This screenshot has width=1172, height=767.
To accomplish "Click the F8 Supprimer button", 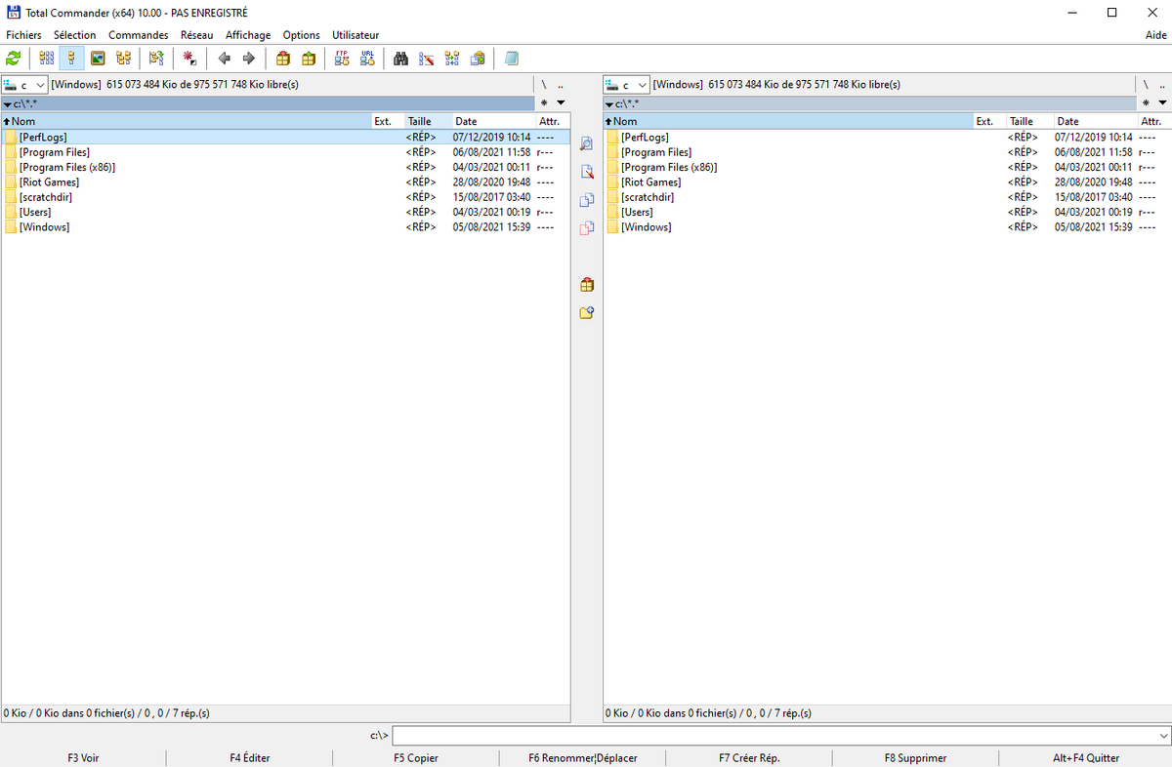I will coord(915,758).
